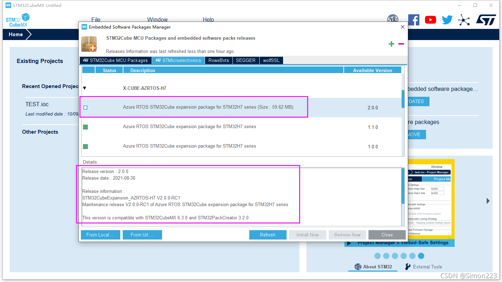This screenshot has height=282, width=502.
Task: Click the STM32CubeMX 6.3.0 compatibility line
Action: (165, 218)
